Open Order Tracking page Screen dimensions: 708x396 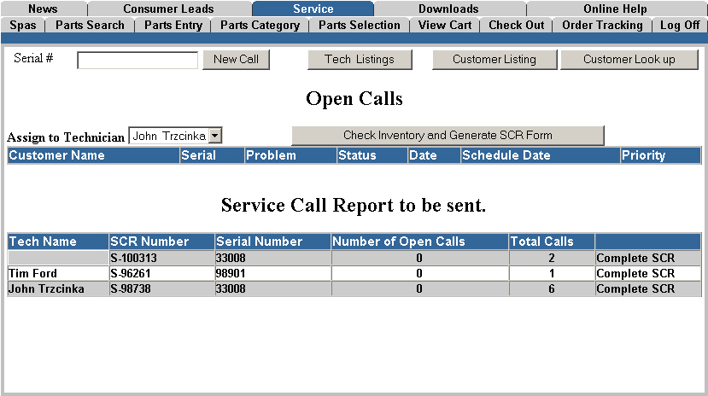(602, 25)
